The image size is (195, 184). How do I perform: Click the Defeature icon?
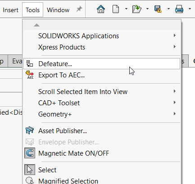(30, 63)
